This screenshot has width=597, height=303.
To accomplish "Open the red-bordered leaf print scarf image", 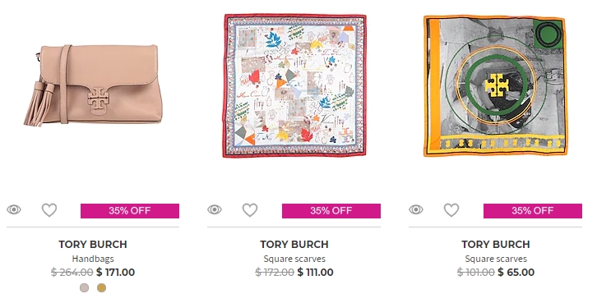I will 294,85.
